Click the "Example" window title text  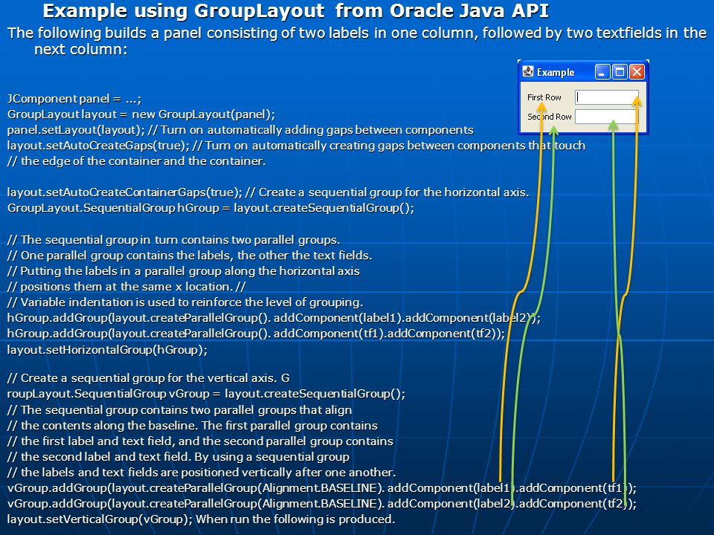[x=556, y=72]
